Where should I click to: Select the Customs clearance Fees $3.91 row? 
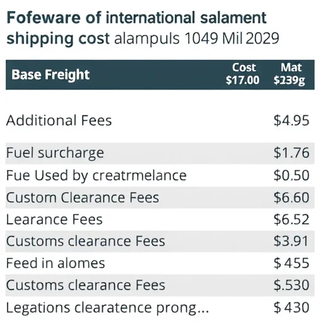[160, 242]
